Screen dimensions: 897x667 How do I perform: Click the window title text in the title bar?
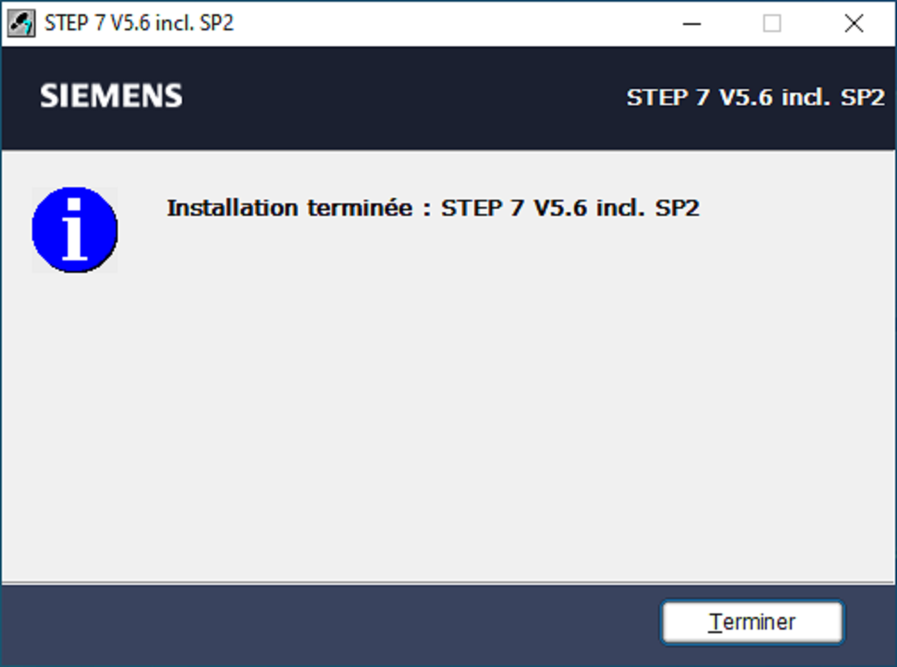[139, 23]
